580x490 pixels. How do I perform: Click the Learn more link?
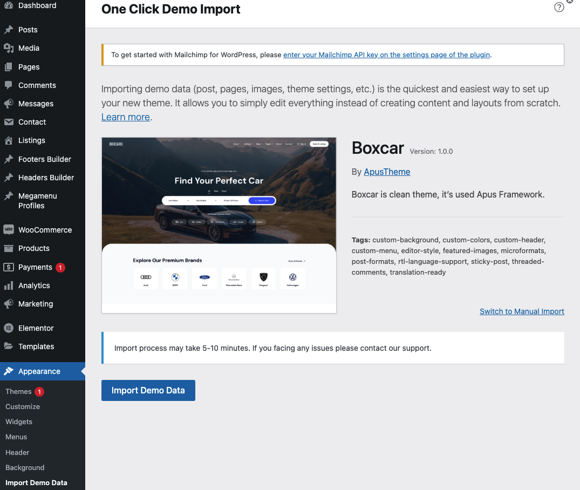(126, 117)
